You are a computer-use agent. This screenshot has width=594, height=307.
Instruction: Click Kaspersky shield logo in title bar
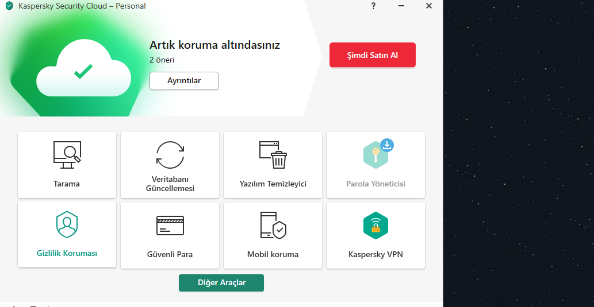tap(9, 6)
